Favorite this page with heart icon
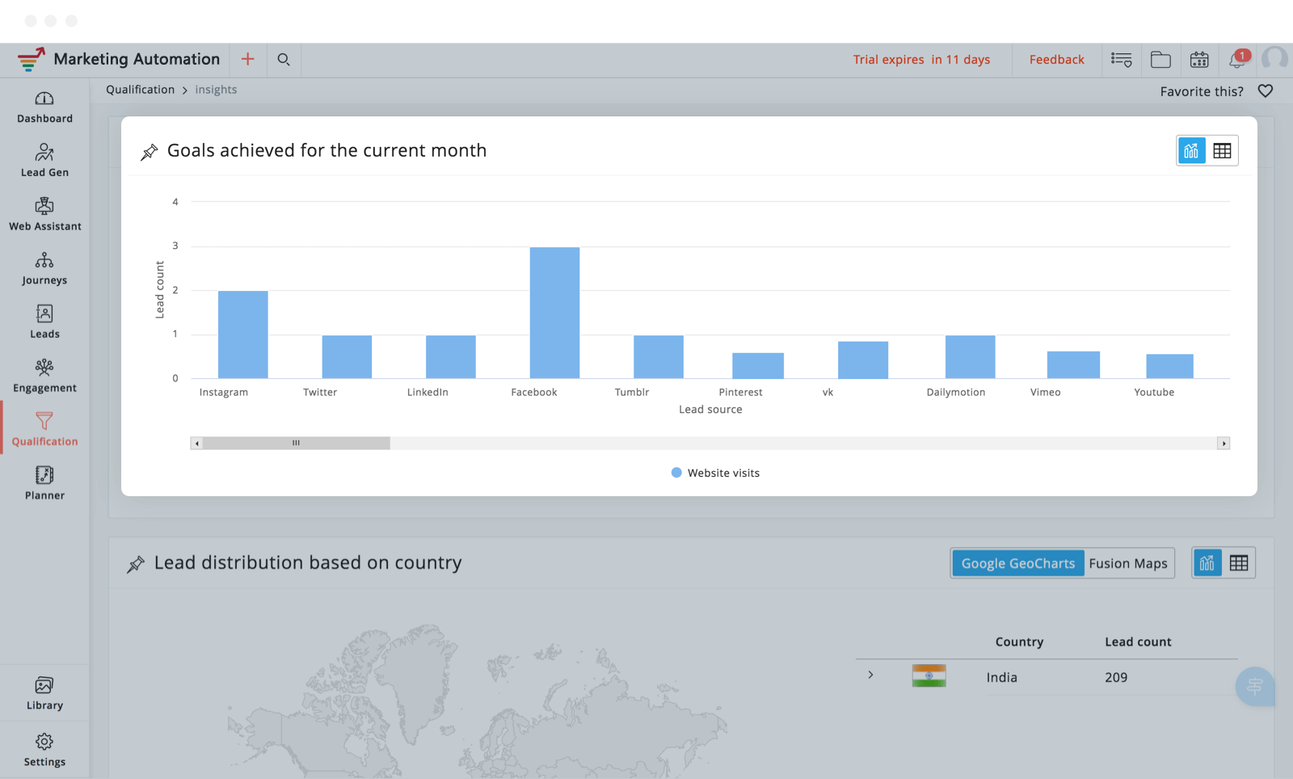This screenshot has height=779, width=1293. point(1266,91)
